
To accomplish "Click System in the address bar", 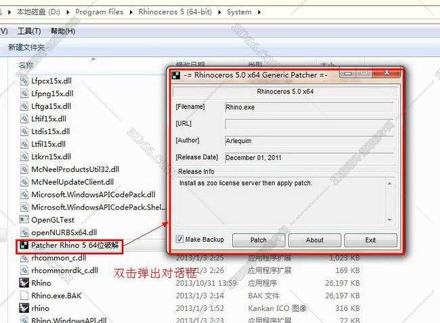I will [239, 12].
